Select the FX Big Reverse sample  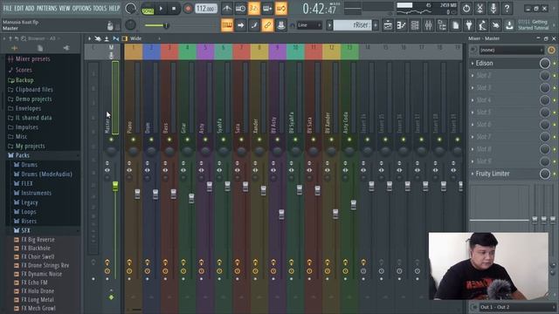coord(38,240)
